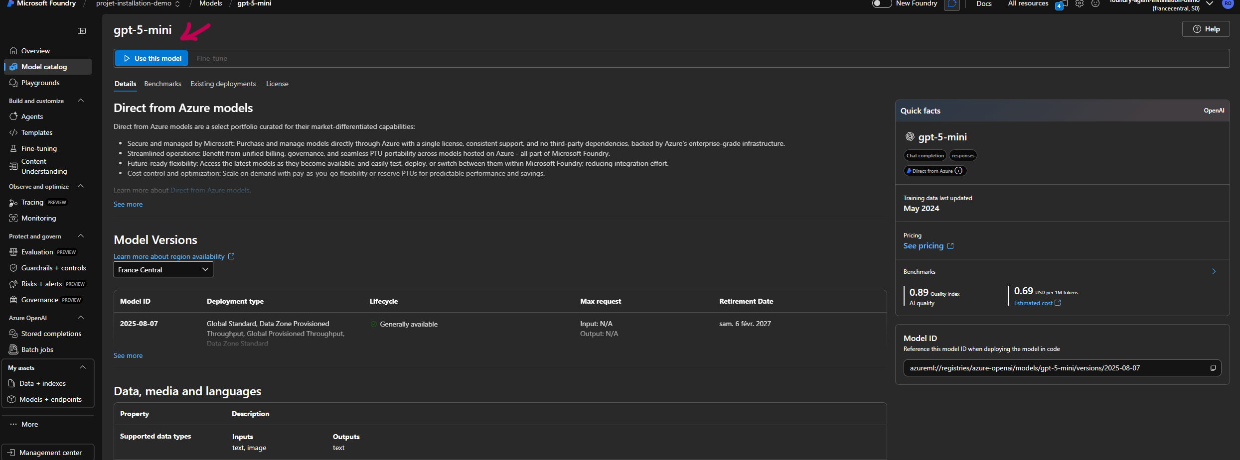
Task: Open the announcements megaphone with badge 4
Action: tap(1062, 4)
